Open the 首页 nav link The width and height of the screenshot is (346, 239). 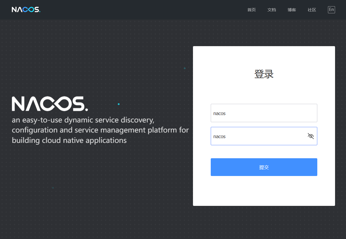pyautogui.click(x=252, y=10)
